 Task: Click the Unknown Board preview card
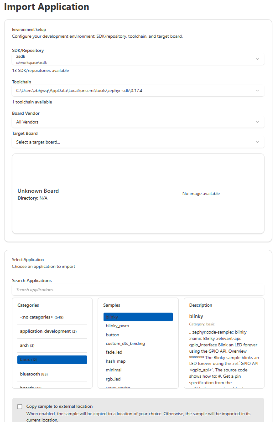point(138,194)
